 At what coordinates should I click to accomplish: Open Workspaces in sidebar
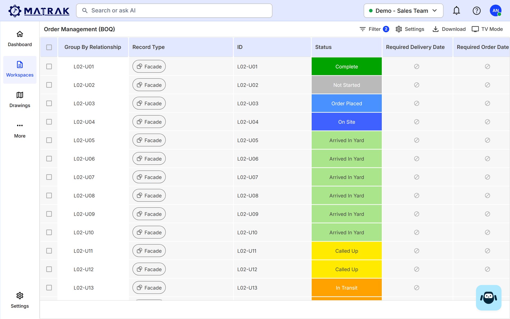[20, 70]
